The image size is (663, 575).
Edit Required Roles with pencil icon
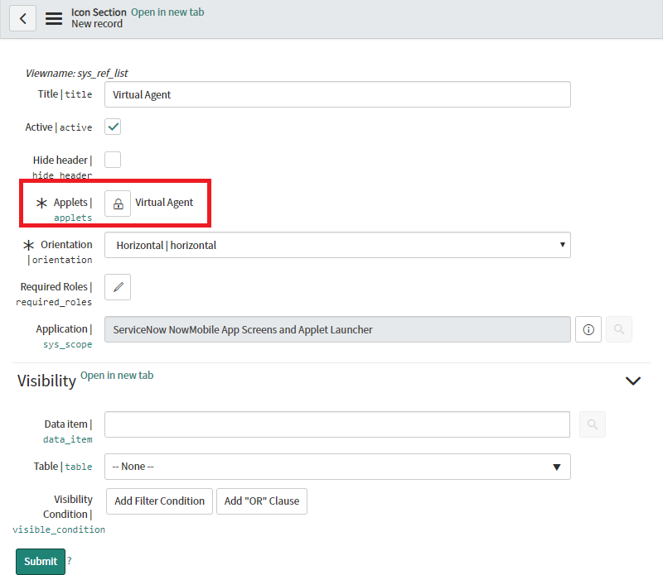[x=118, y=287]
